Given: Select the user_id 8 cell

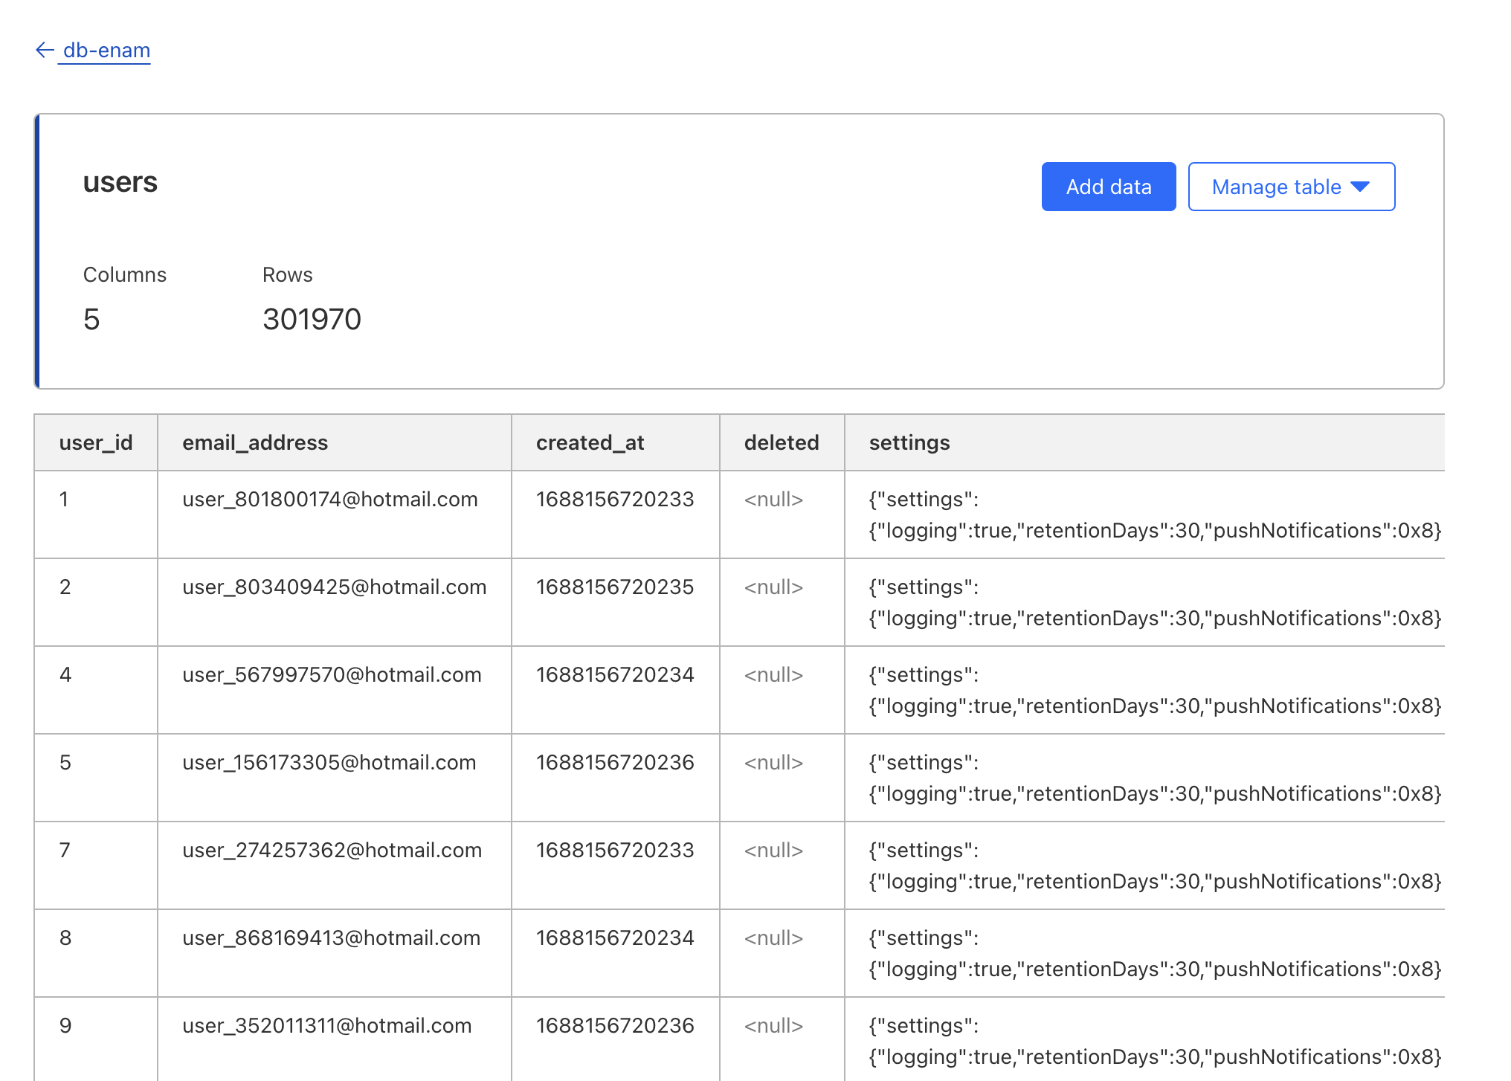Looking at the screenshot, I should click(65, 938).
